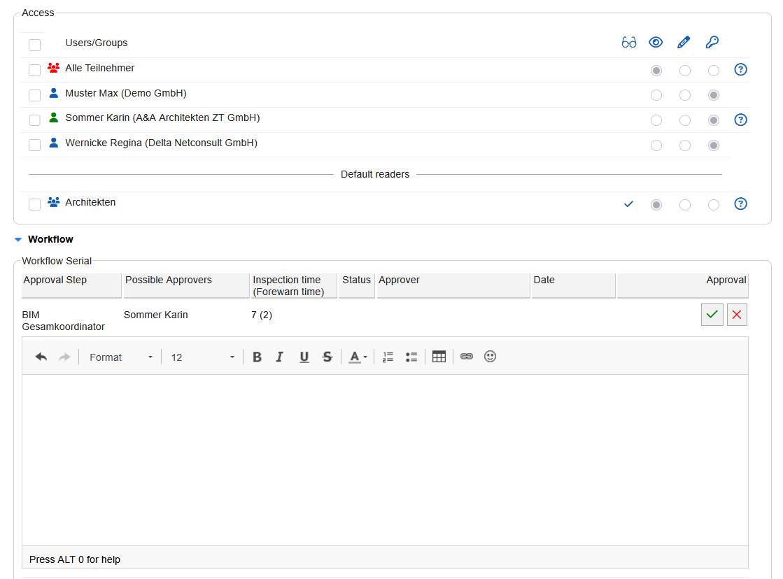Insert a link using chain icon
The height and width of the screenshot is (579, 783).
(467, 357)
